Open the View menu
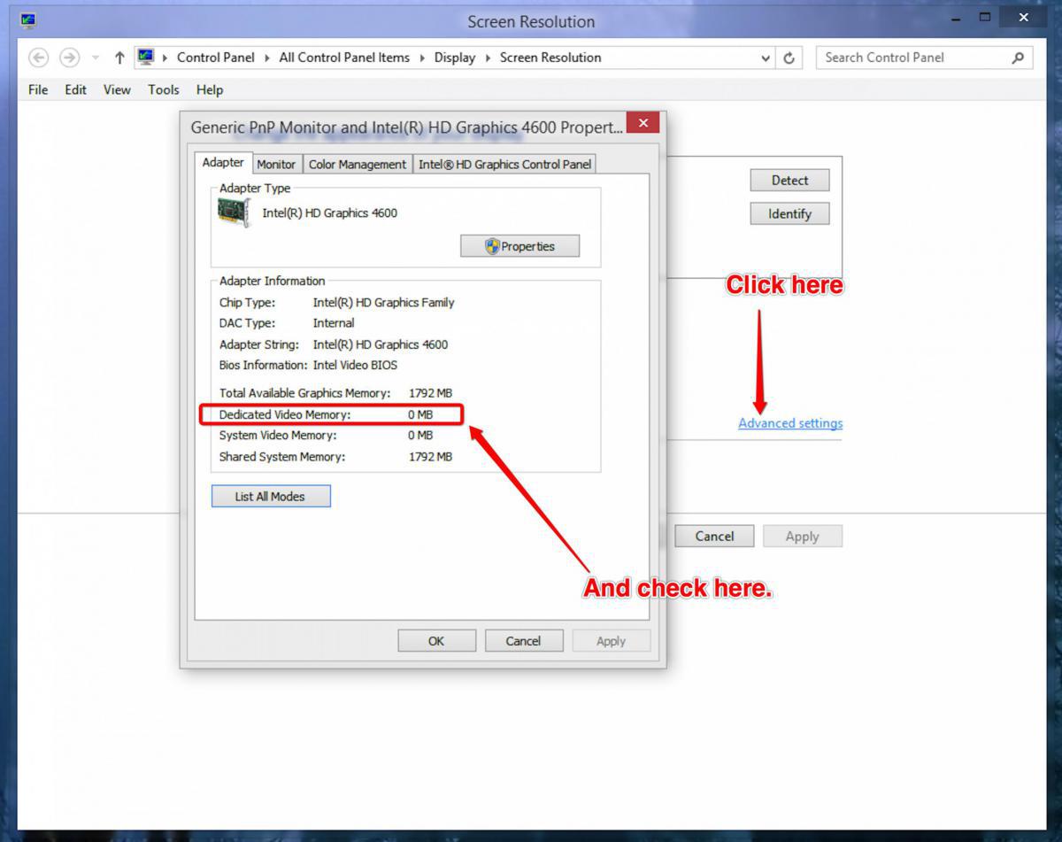The height and width of the screenshot is (842, 1062). click(x=117, y=89)
